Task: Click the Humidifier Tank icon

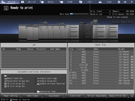Action: pos(38,92)
